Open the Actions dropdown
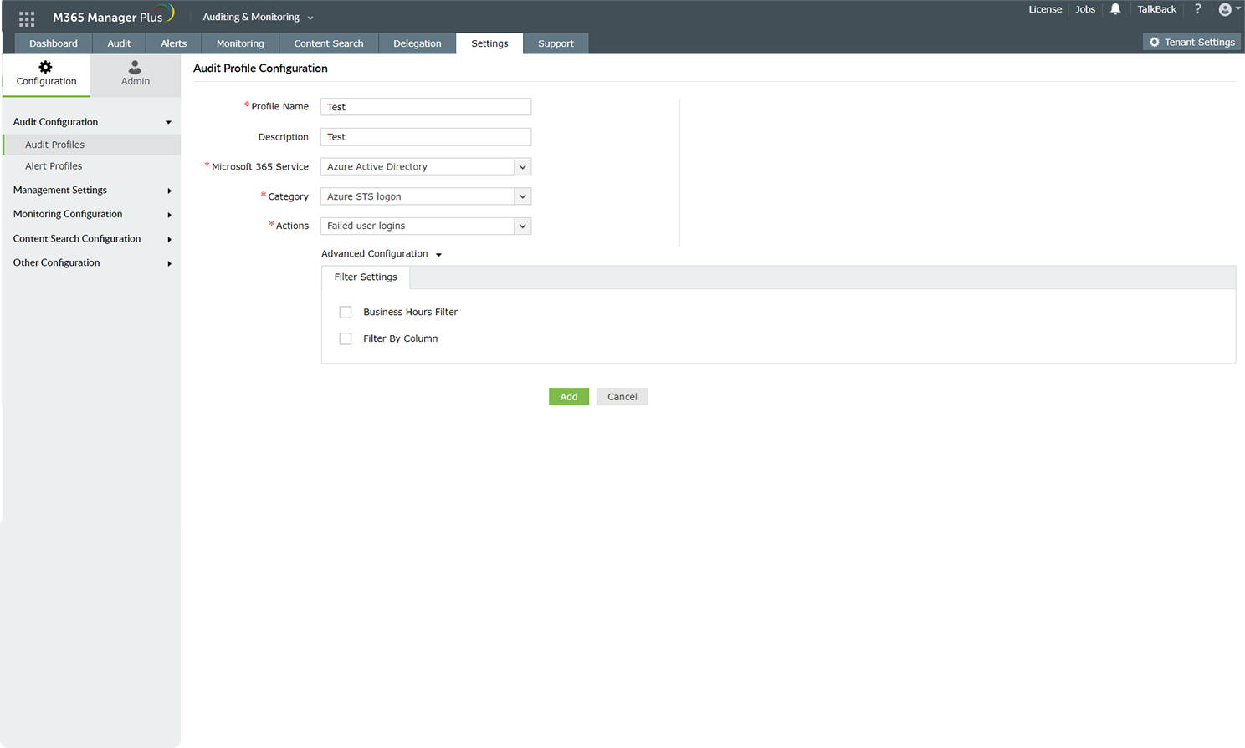Screen dimensions: 1245x748 coord(426,226)
